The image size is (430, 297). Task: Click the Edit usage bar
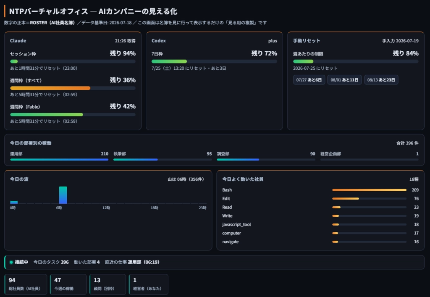(x=369, y=199)
